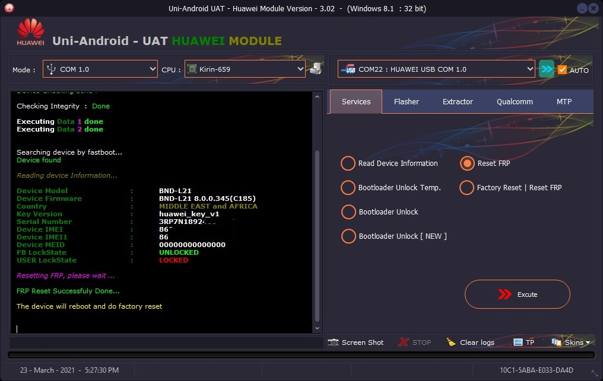The image size is (603, 381).
Task: Switch to the Flasher tab
Action: pos(407,102)
